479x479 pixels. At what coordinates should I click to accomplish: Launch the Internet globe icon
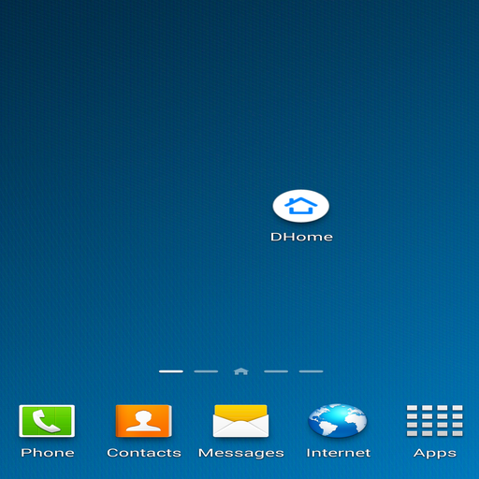(338, 421)
